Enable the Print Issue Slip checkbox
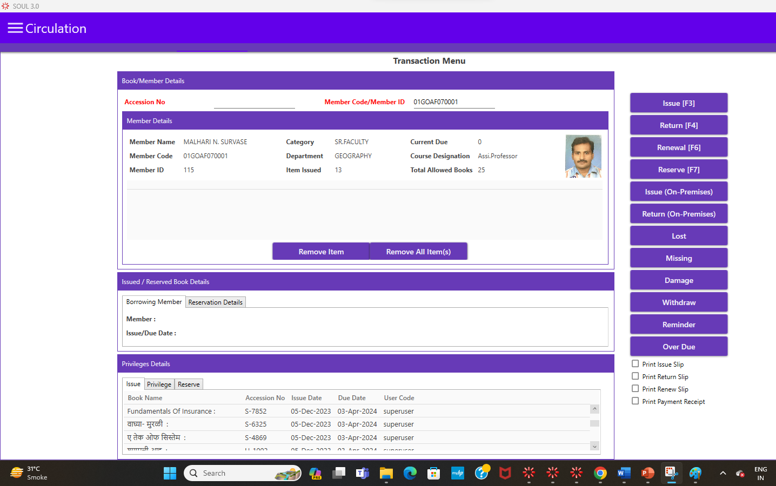Image resolution: width=776 pixels, height=486 pixels. pos(635,364)
